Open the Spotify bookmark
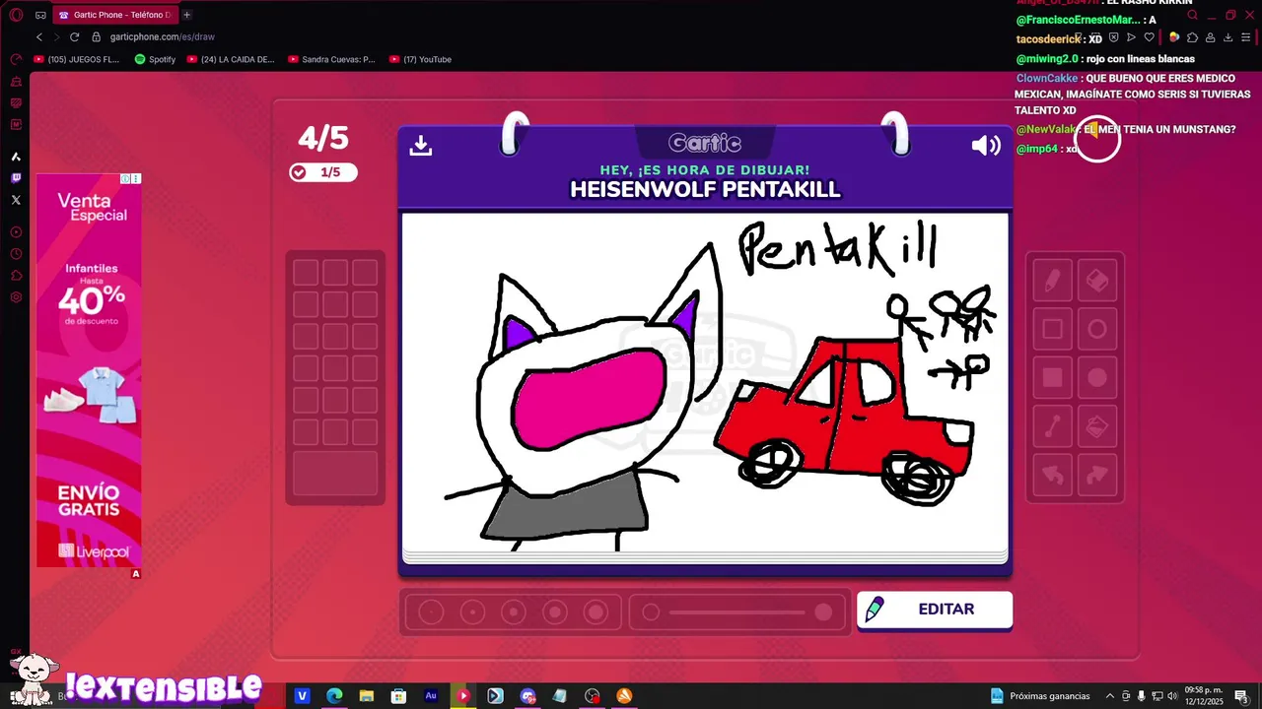The width and height of the screenshot is (1262, 709). pyautogui.click(x=155, y=59)
